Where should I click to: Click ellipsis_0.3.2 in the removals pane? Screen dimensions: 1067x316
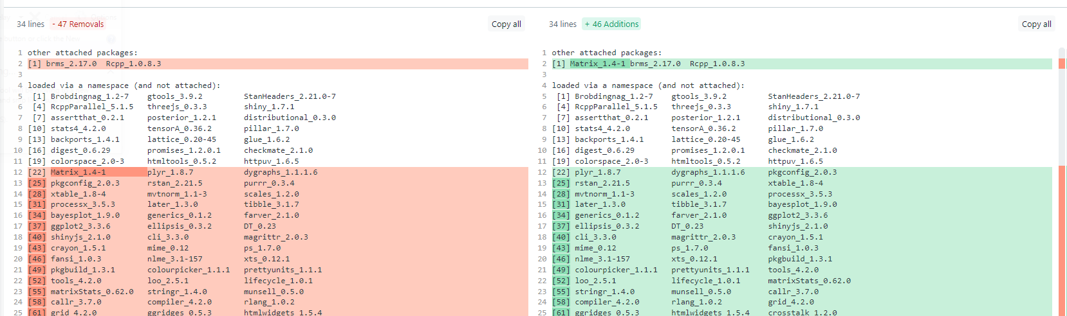pos(180,226)
